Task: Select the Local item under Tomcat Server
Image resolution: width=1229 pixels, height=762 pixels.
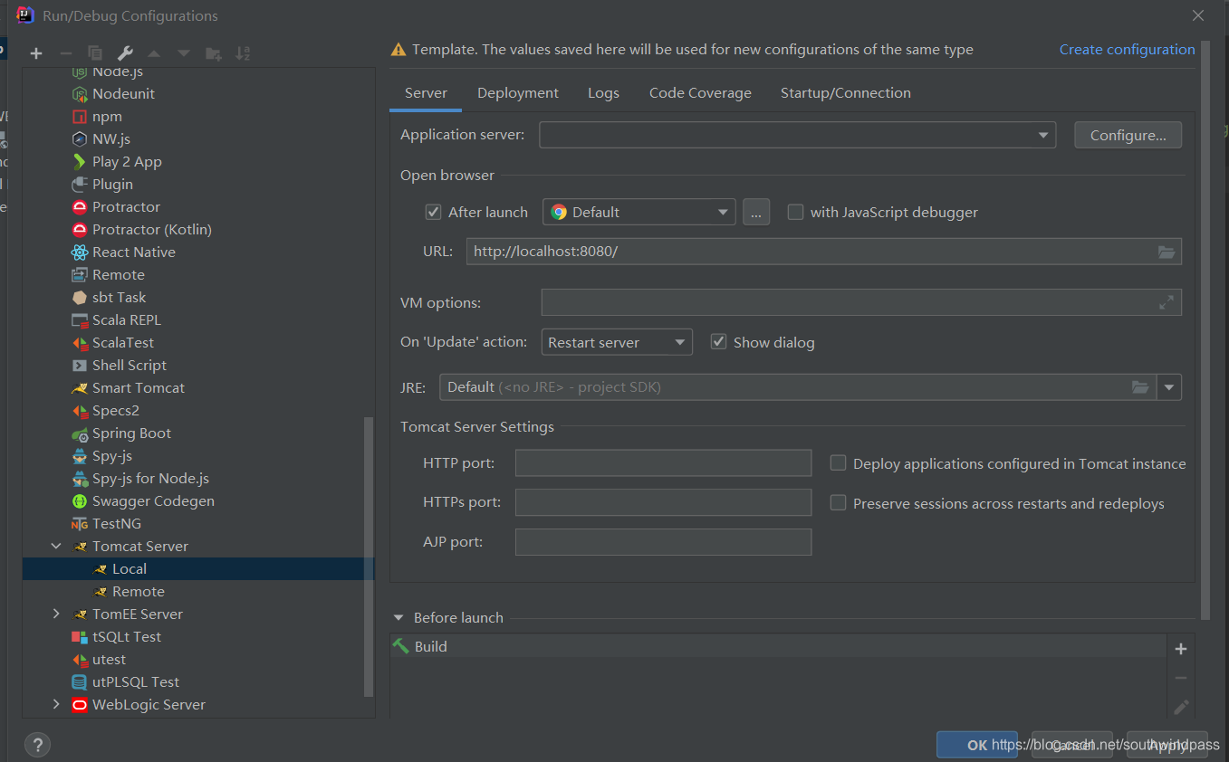Action: tap(198, 568)
